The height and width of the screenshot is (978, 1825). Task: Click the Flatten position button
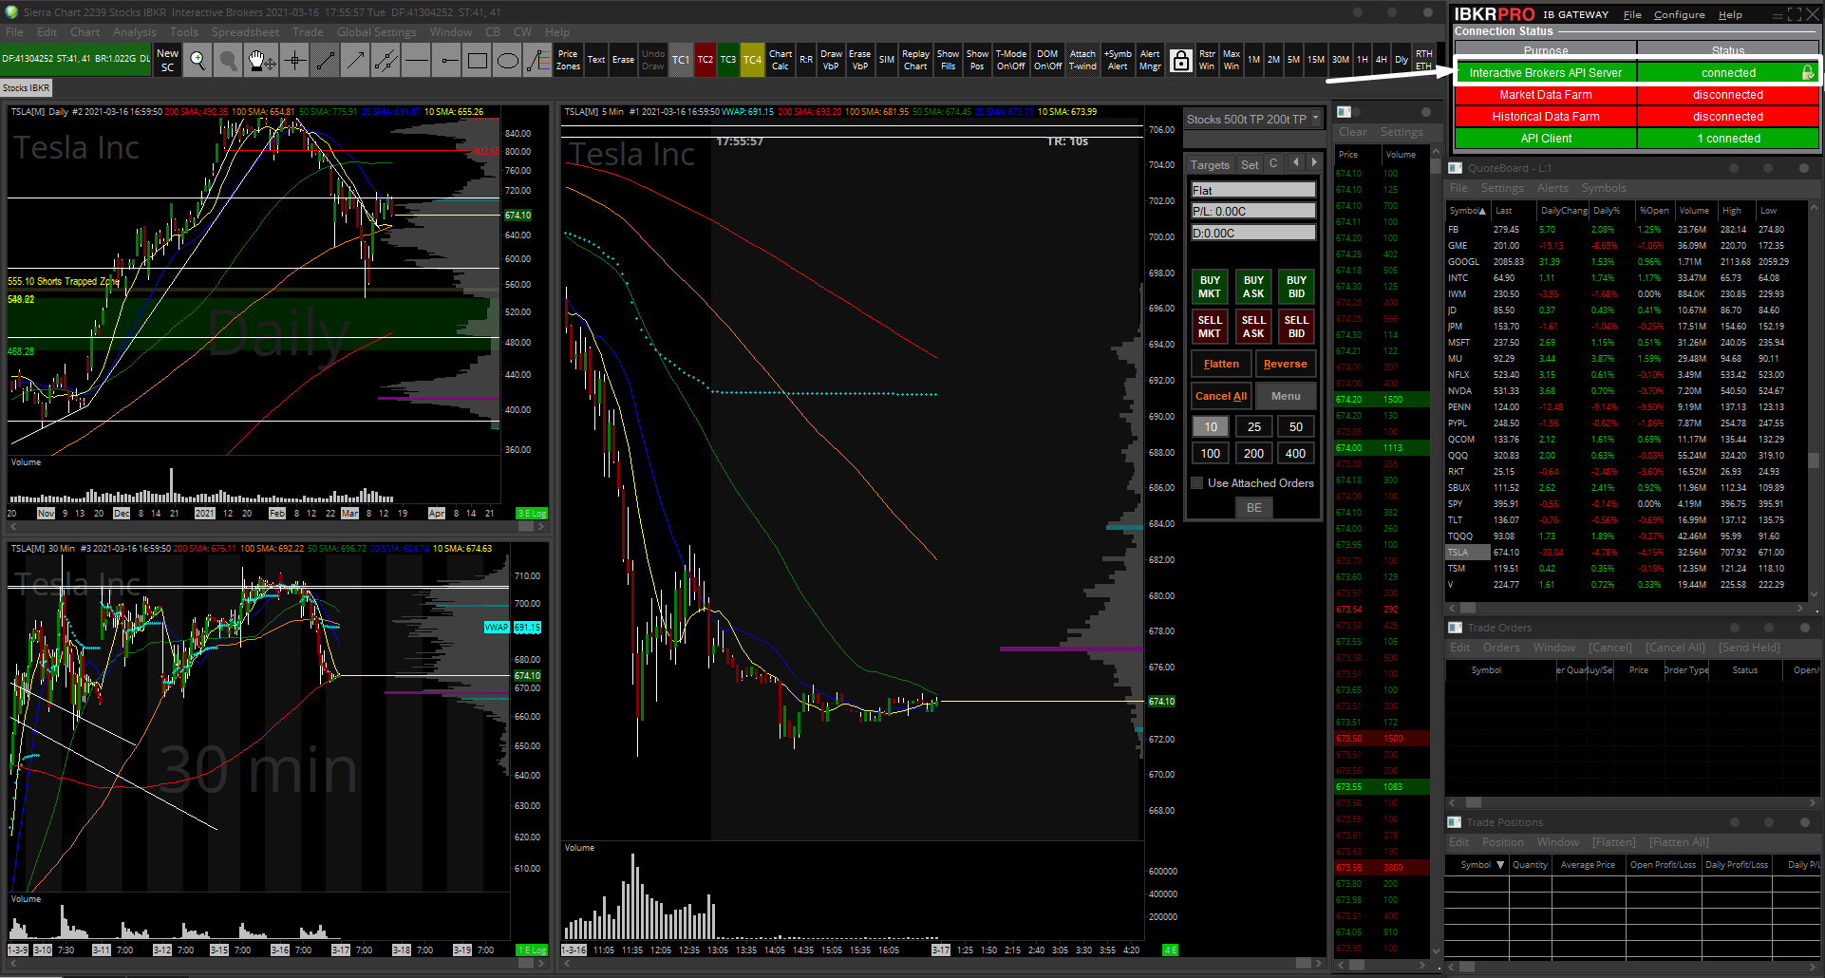click(1221, 364)
